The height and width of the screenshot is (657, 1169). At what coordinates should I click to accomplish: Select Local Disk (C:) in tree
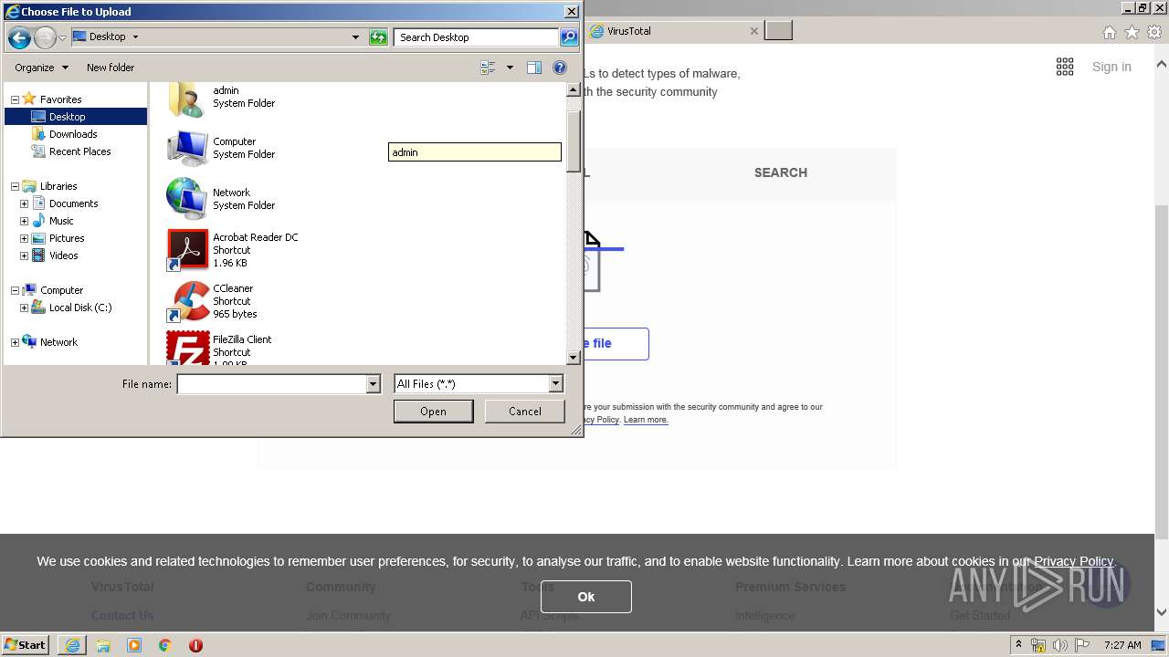click(x=80, y=308)
